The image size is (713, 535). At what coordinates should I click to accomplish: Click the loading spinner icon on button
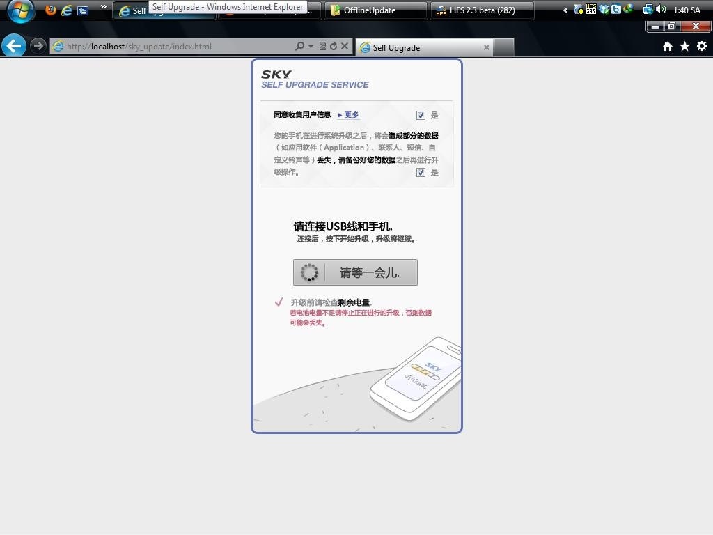[x=310, y=272]
